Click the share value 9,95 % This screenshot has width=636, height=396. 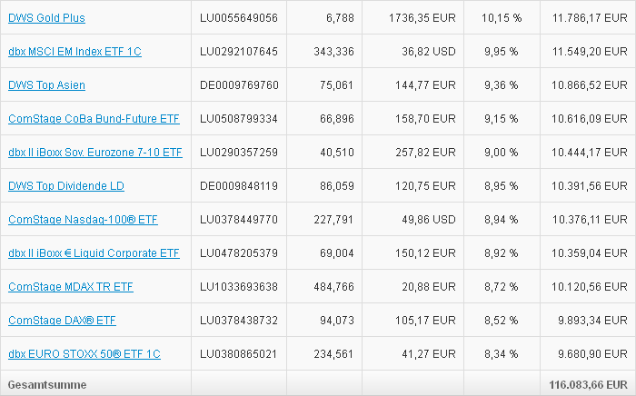[502, 52]
